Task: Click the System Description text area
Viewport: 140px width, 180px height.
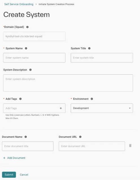Action: click(68, 83)
